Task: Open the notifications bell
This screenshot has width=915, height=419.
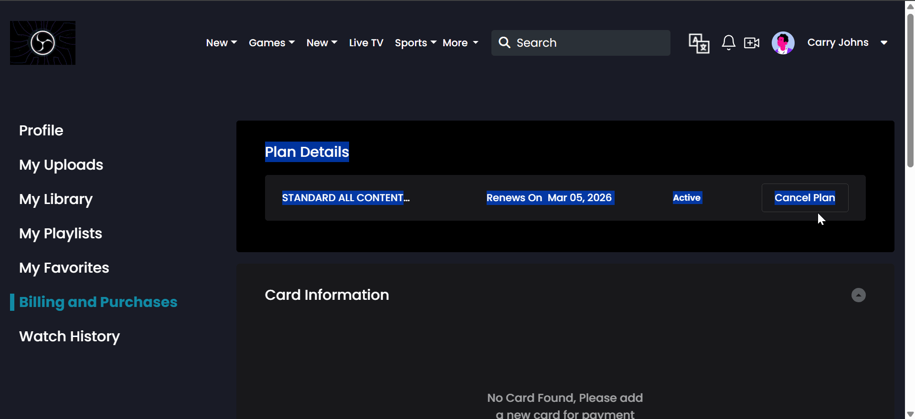Action: pos(728,43)
